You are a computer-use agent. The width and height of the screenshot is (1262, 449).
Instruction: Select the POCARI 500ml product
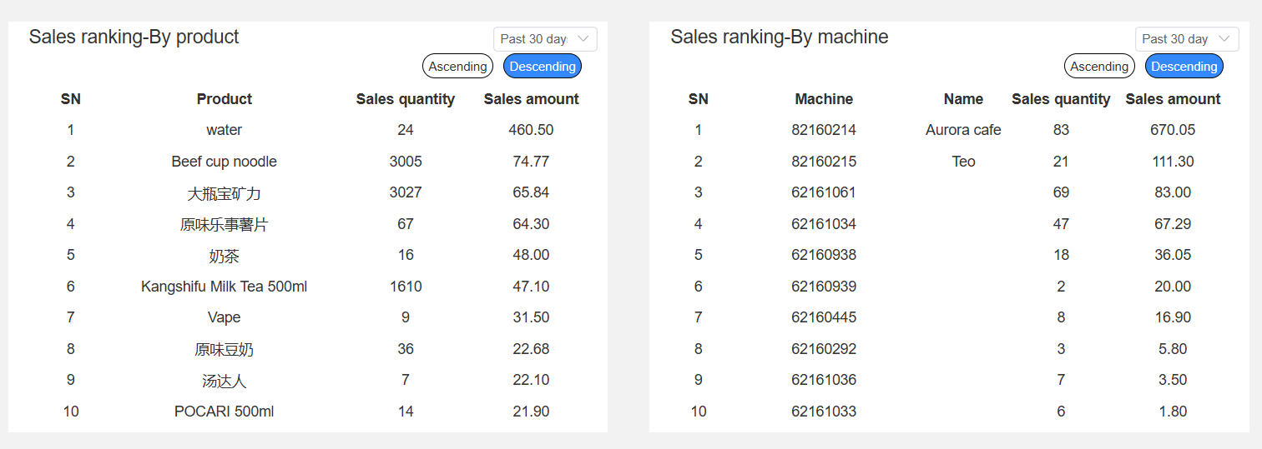(x=225, y=412)
